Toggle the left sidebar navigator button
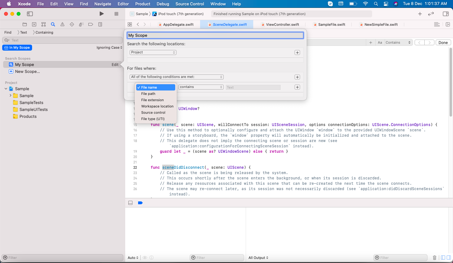This screenshot has height=263, width=453. click(30, 14)
